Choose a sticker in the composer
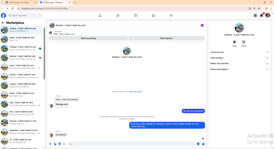 click(x=60, y=144)
